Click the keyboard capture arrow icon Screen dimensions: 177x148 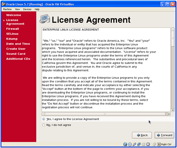coord(159,144)
